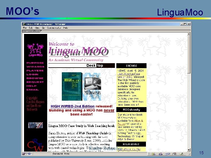
Task: Open the PLAYERS sidebar link
Action: [x=35, y=71]
